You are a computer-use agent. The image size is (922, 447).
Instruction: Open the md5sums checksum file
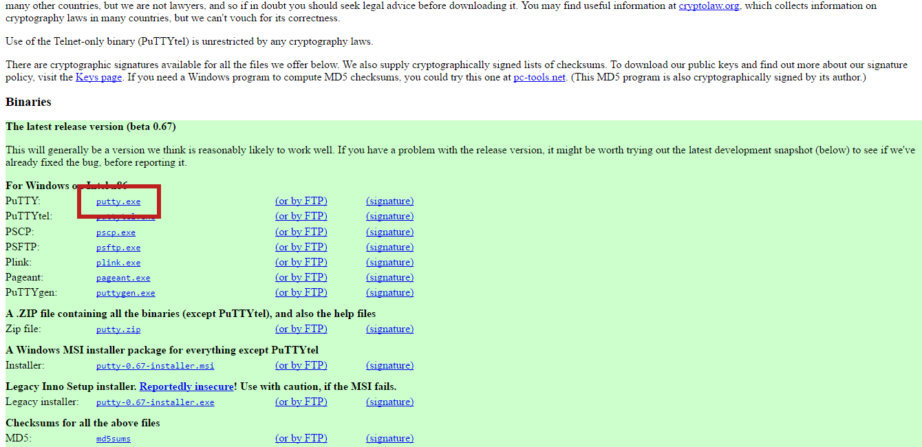pyautogui.click(x=114, y=439)
